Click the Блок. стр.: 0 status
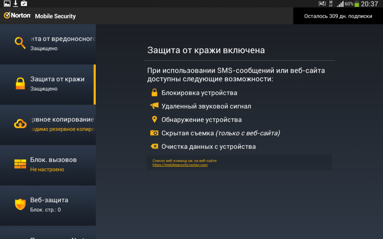This screenshot has height=239, width=383. [x=46, y=210]
